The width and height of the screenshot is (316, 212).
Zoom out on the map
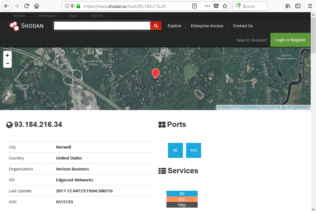coord(7,63)
